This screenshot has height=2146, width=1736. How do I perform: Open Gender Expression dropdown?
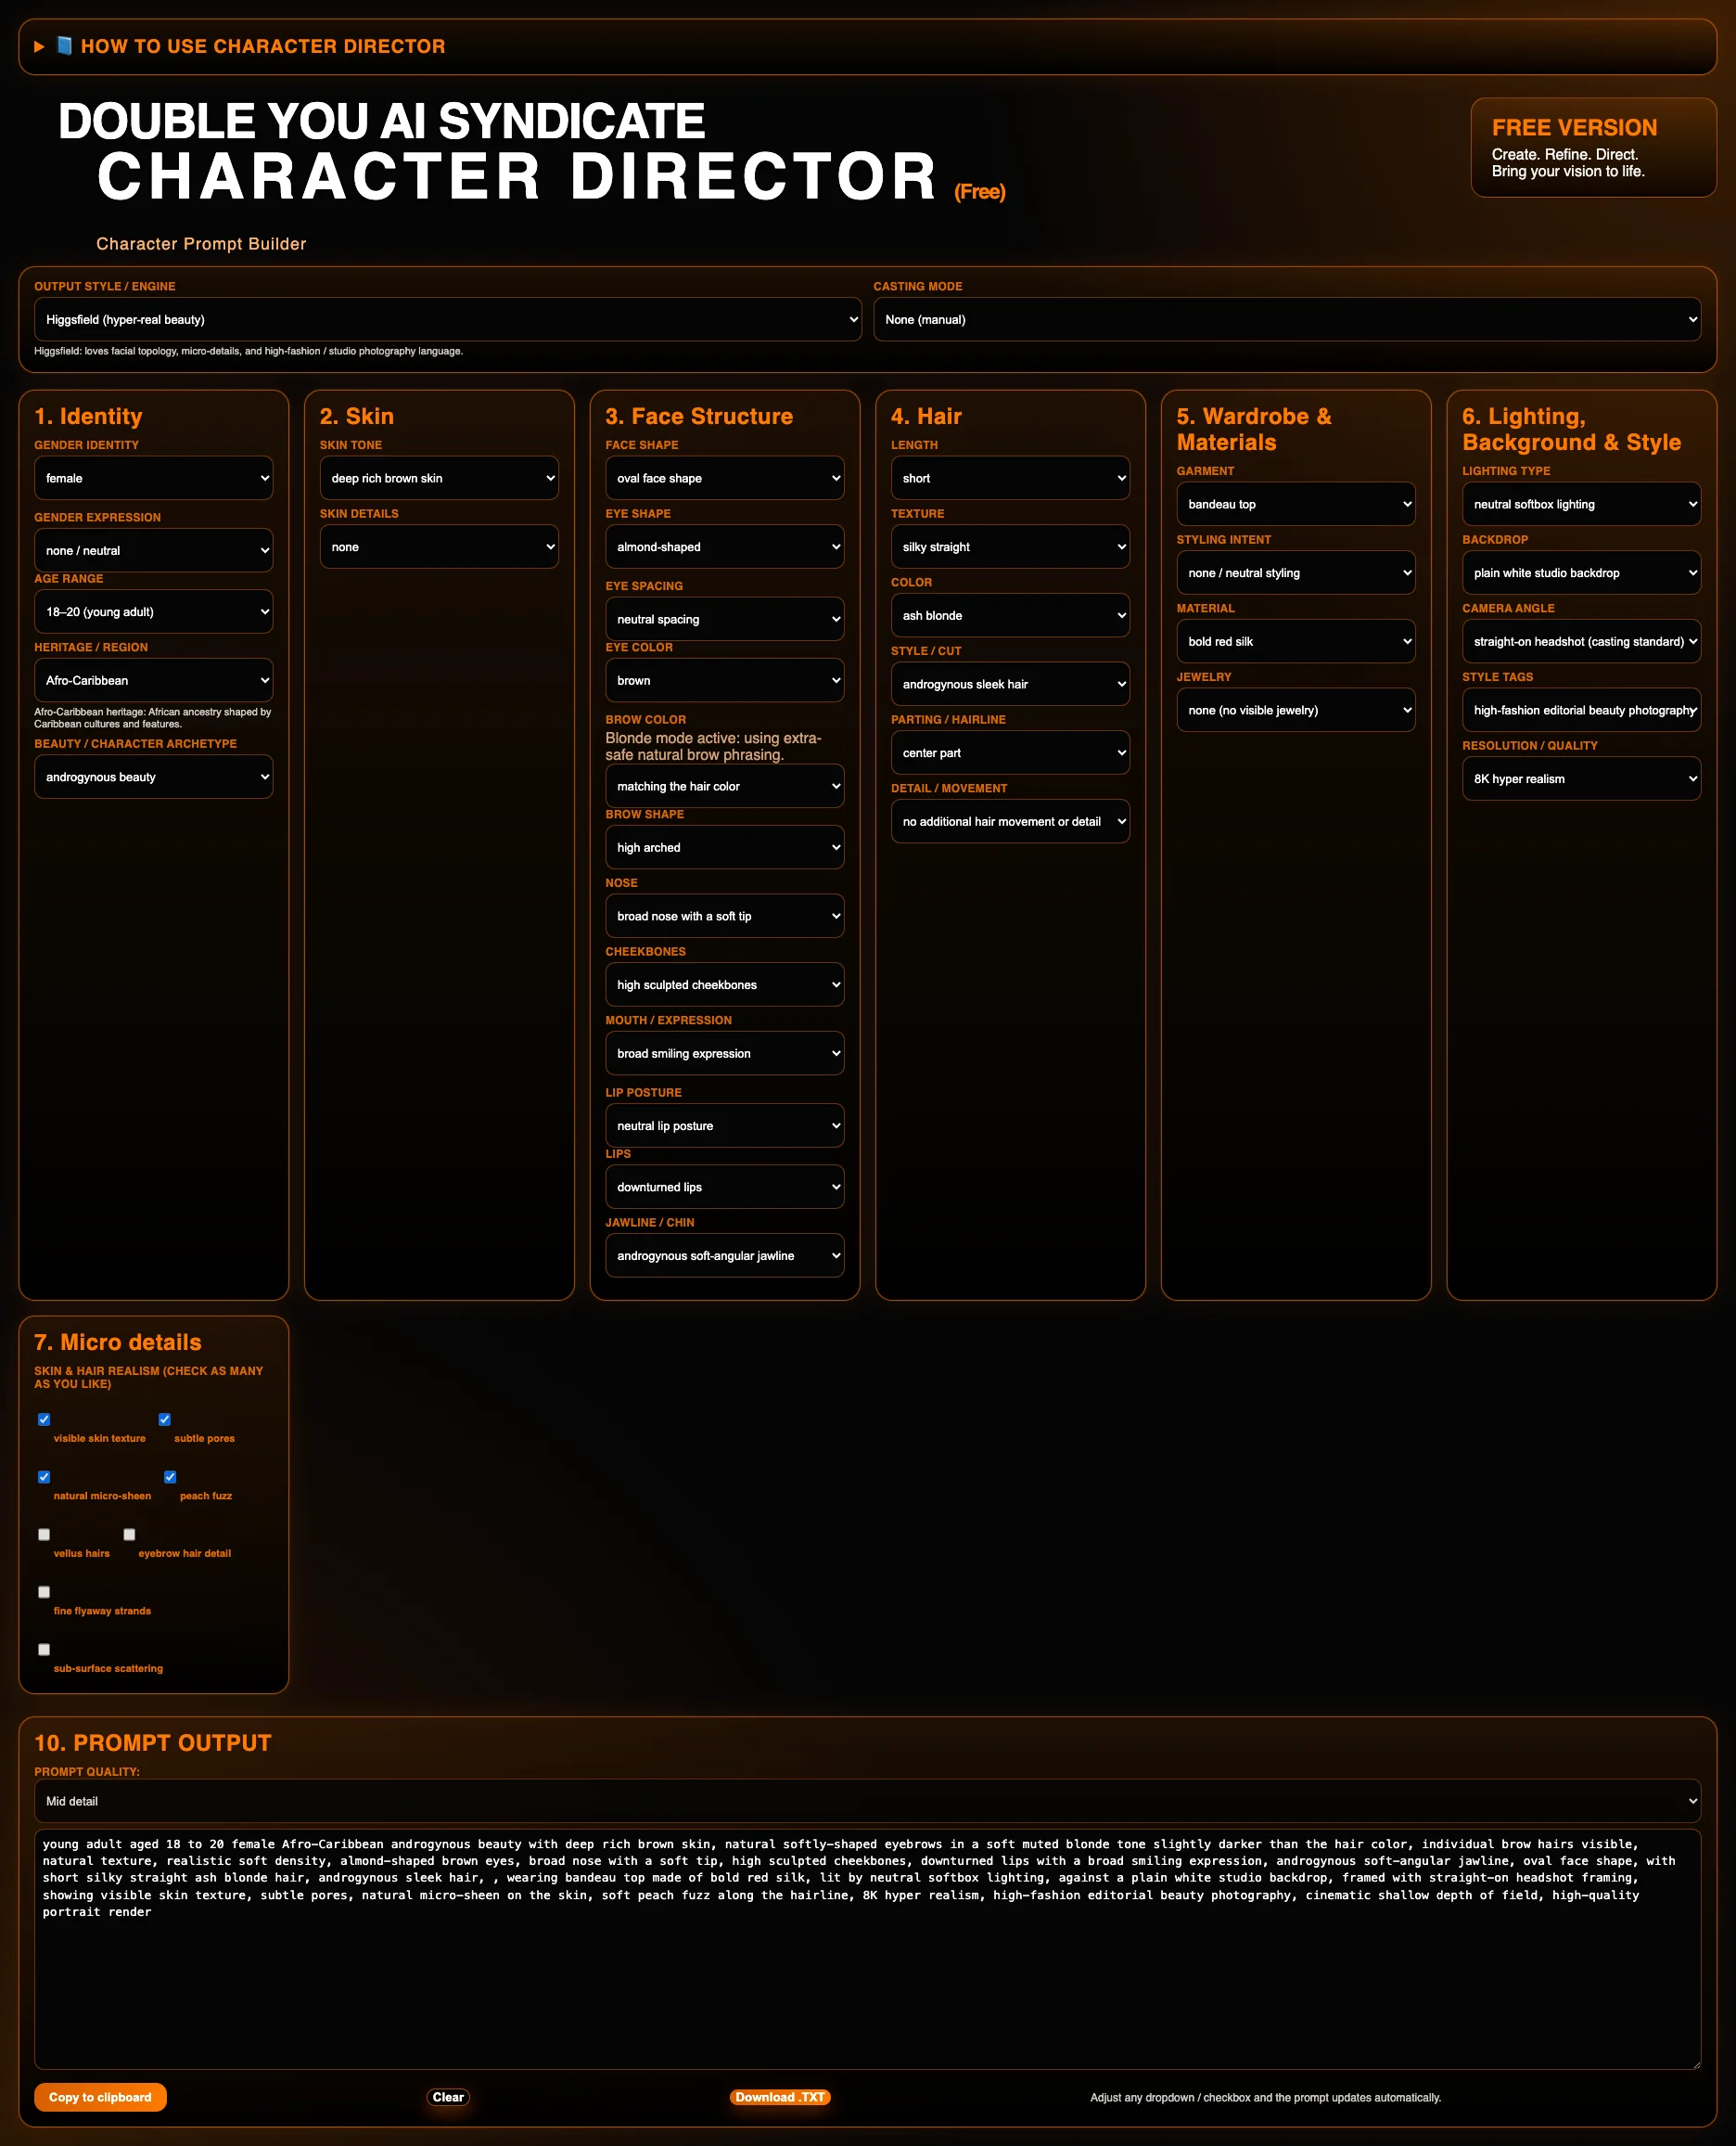(153, 550)
